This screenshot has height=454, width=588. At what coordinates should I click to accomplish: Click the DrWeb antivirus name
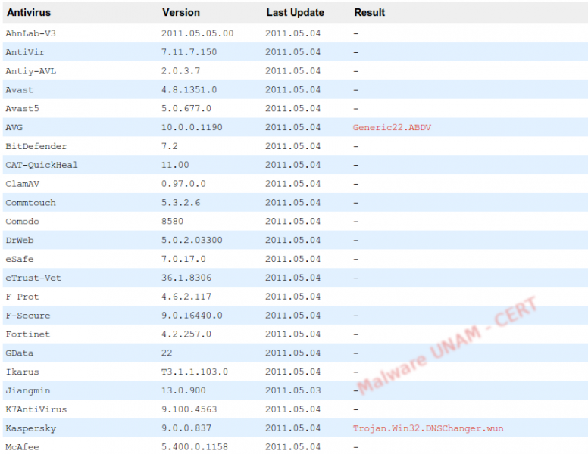point(20,240)
